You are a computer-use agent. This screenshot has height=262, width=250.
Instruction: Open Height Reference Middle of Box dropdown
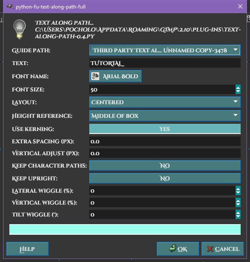click(165, 116)
